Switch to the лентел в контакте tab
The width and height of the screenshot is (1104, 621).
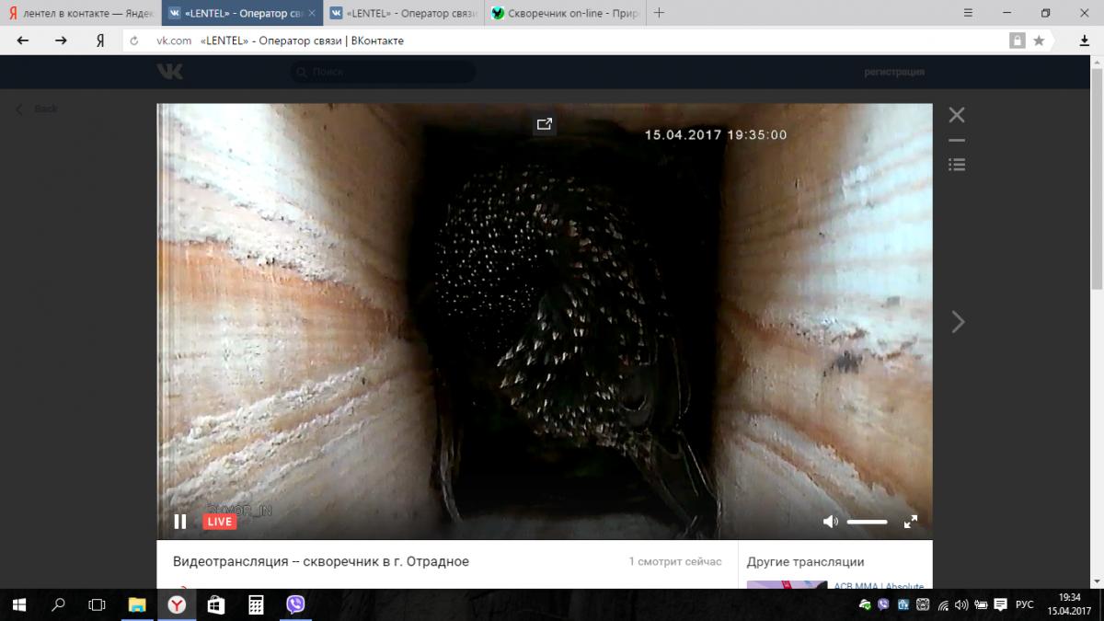78,13
